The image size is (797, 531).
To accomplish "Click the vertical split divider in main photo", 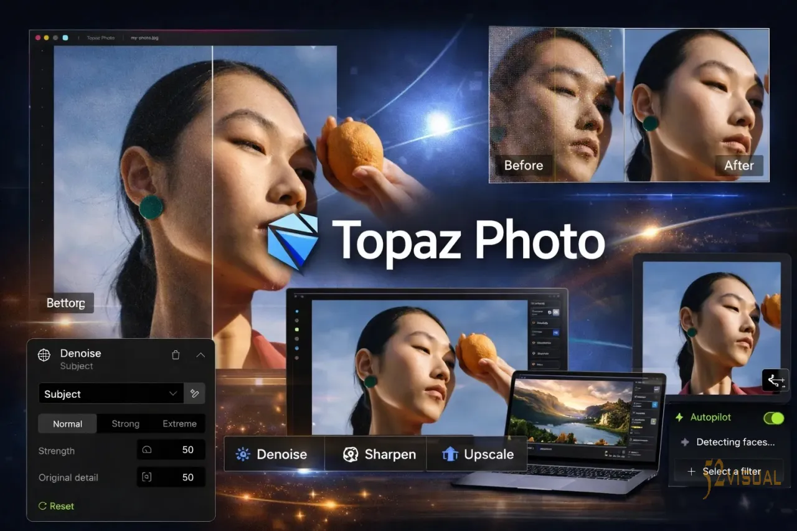I will pos(212,193).
